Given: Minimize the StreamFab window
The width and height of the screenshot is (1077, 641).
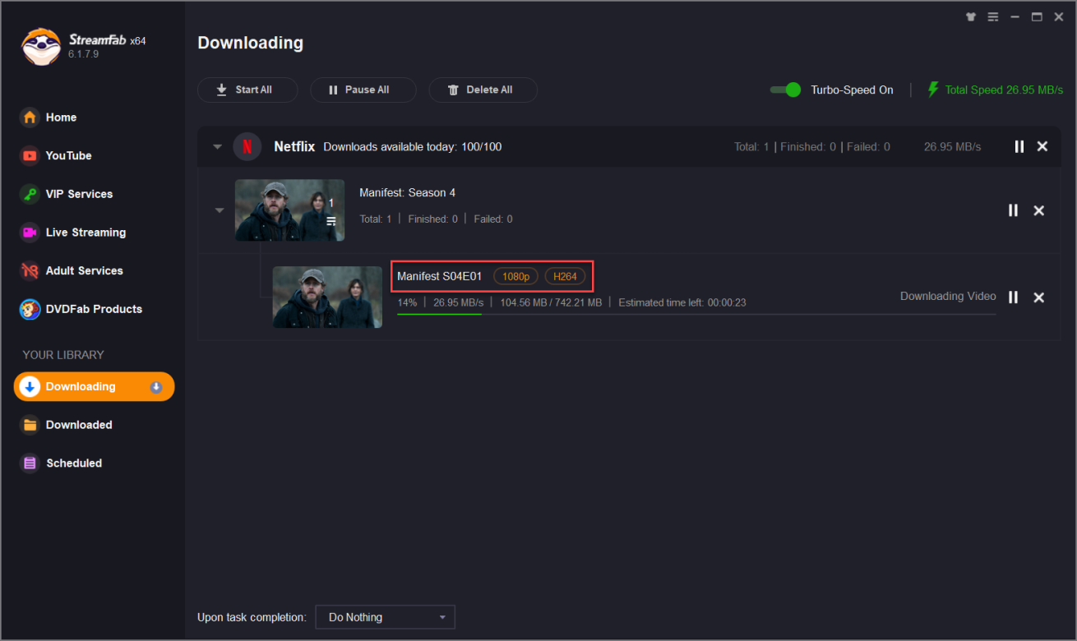Looking at the screenshot, I should click(x=1015, y=16).
